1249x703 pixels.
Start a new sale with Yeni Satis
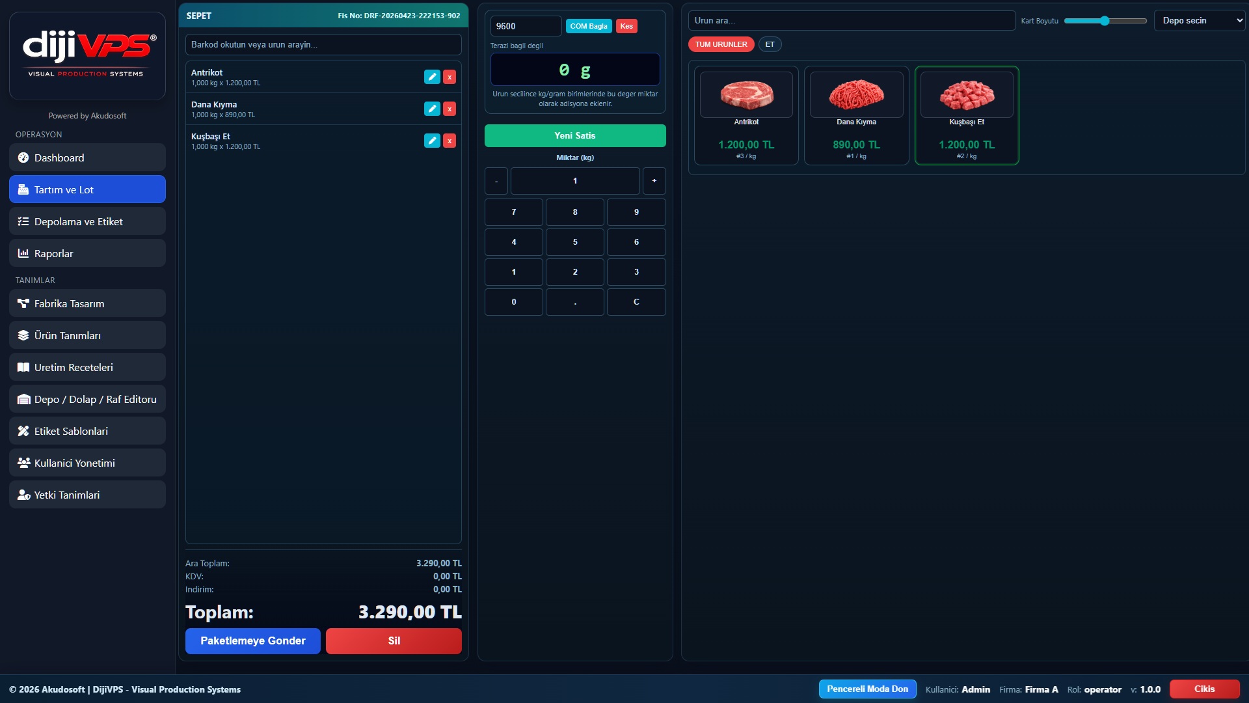pos(575,135)
